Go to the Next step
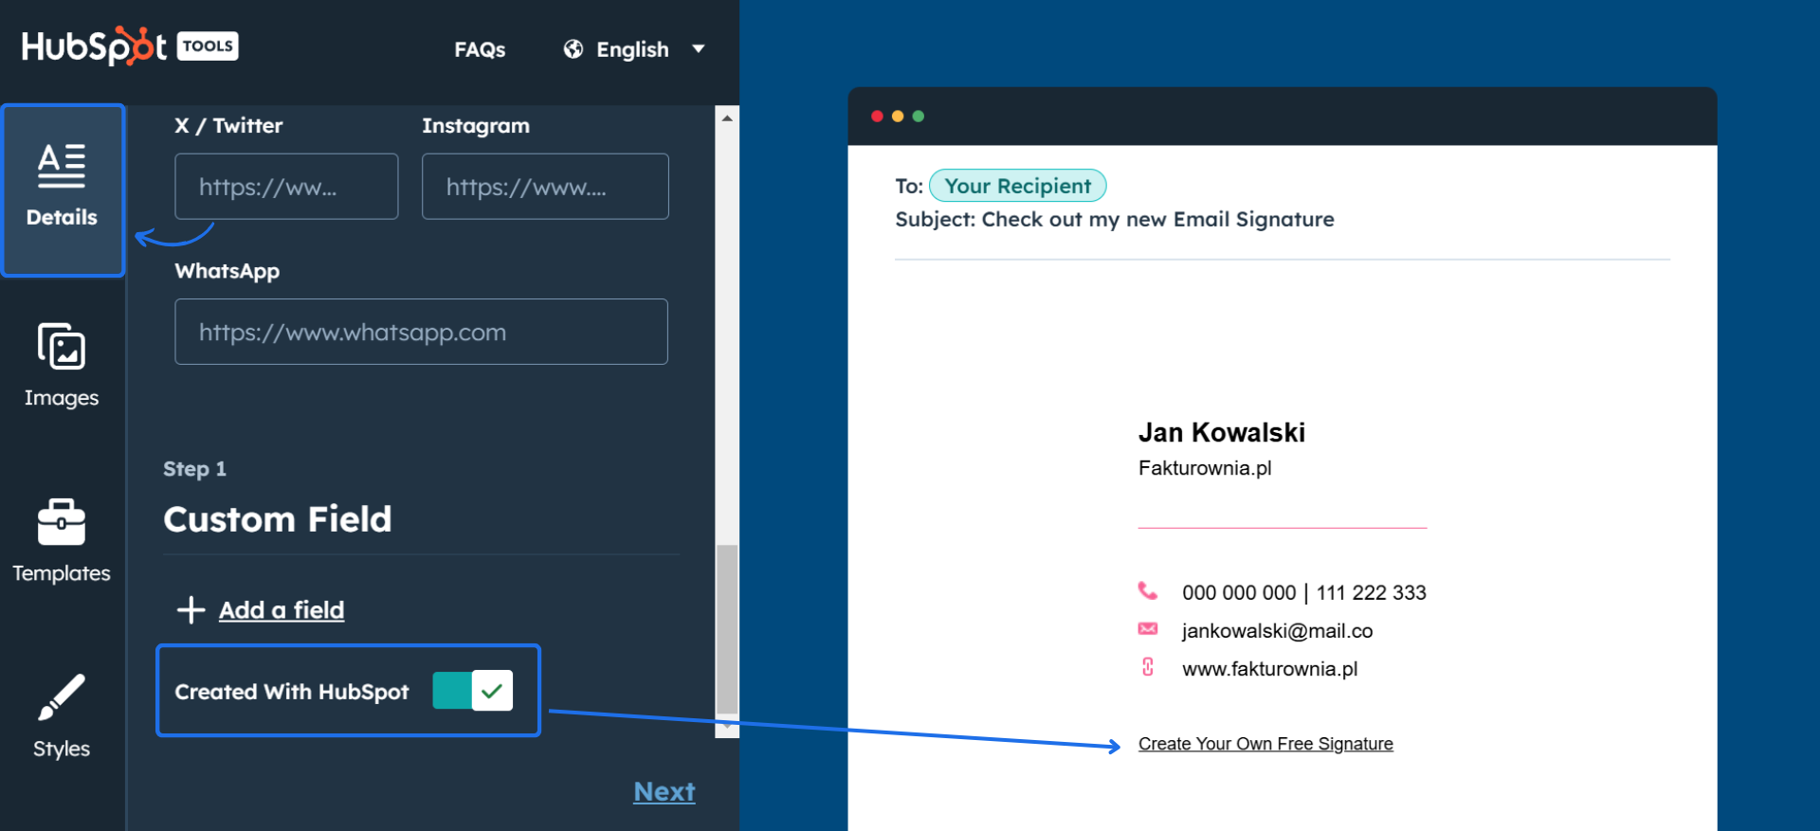The image size is (1820, 831). [664, 791]
